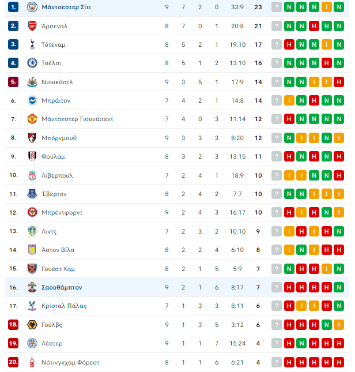Click the Liverpool club crest
355x372 pixels.
32,175
